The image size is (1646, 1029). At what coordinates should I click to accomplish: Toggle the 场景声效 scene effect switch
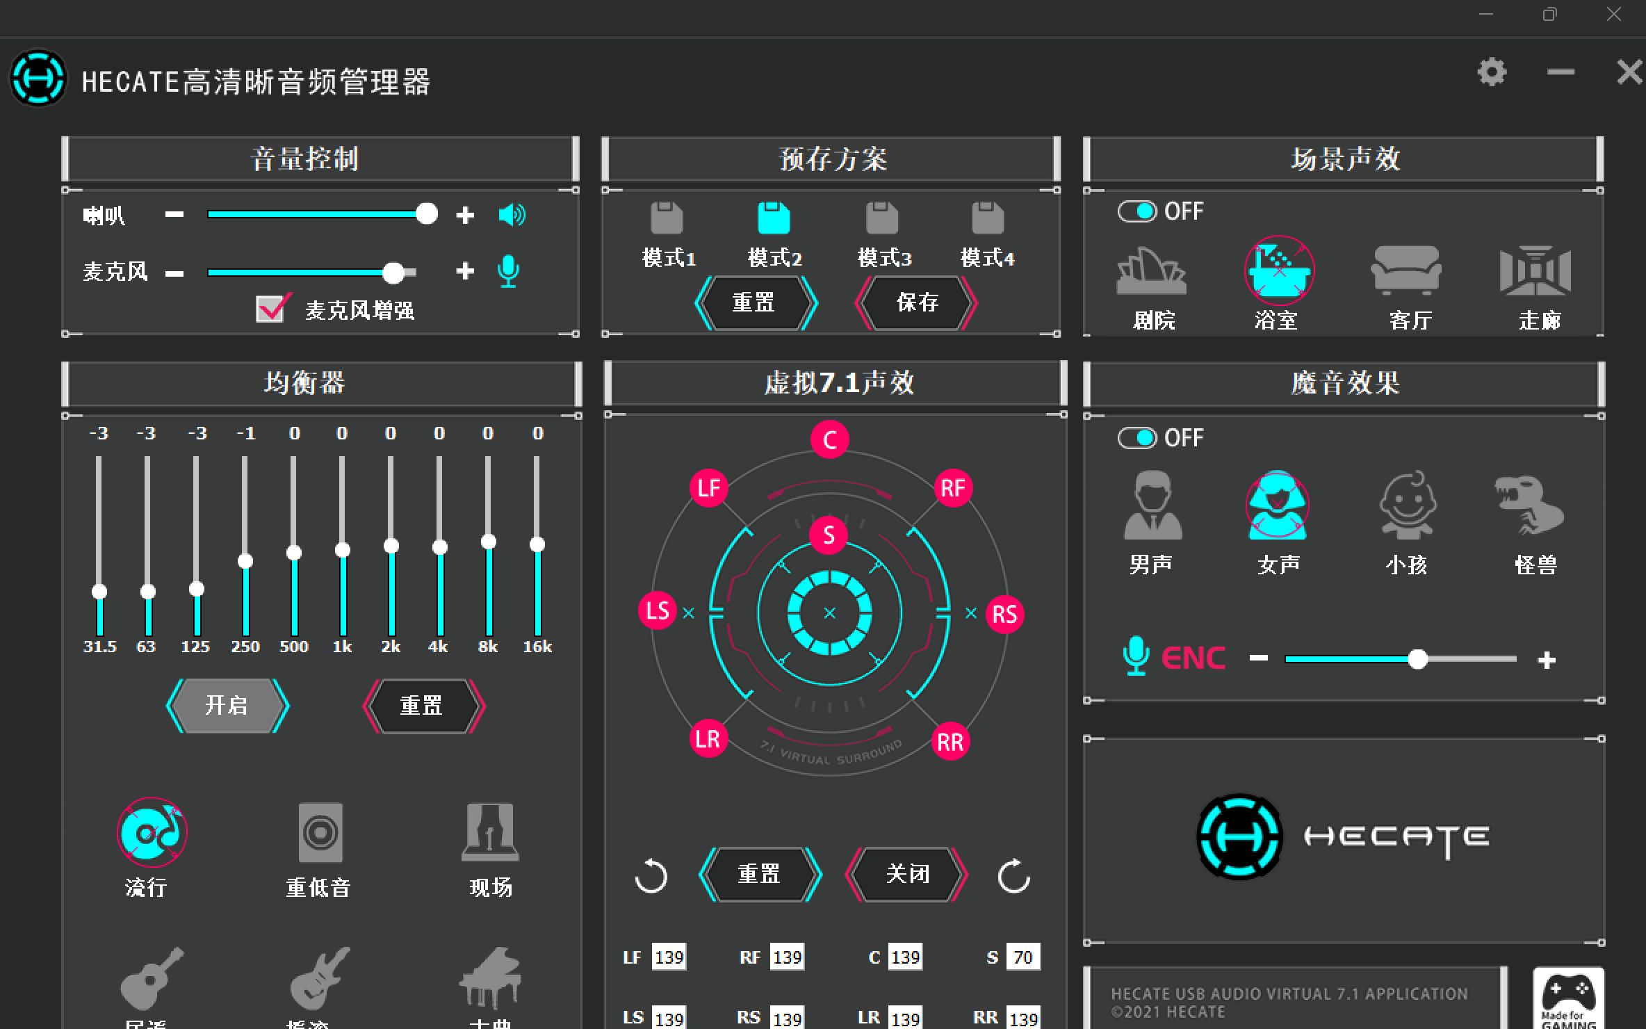point(1137,211)
